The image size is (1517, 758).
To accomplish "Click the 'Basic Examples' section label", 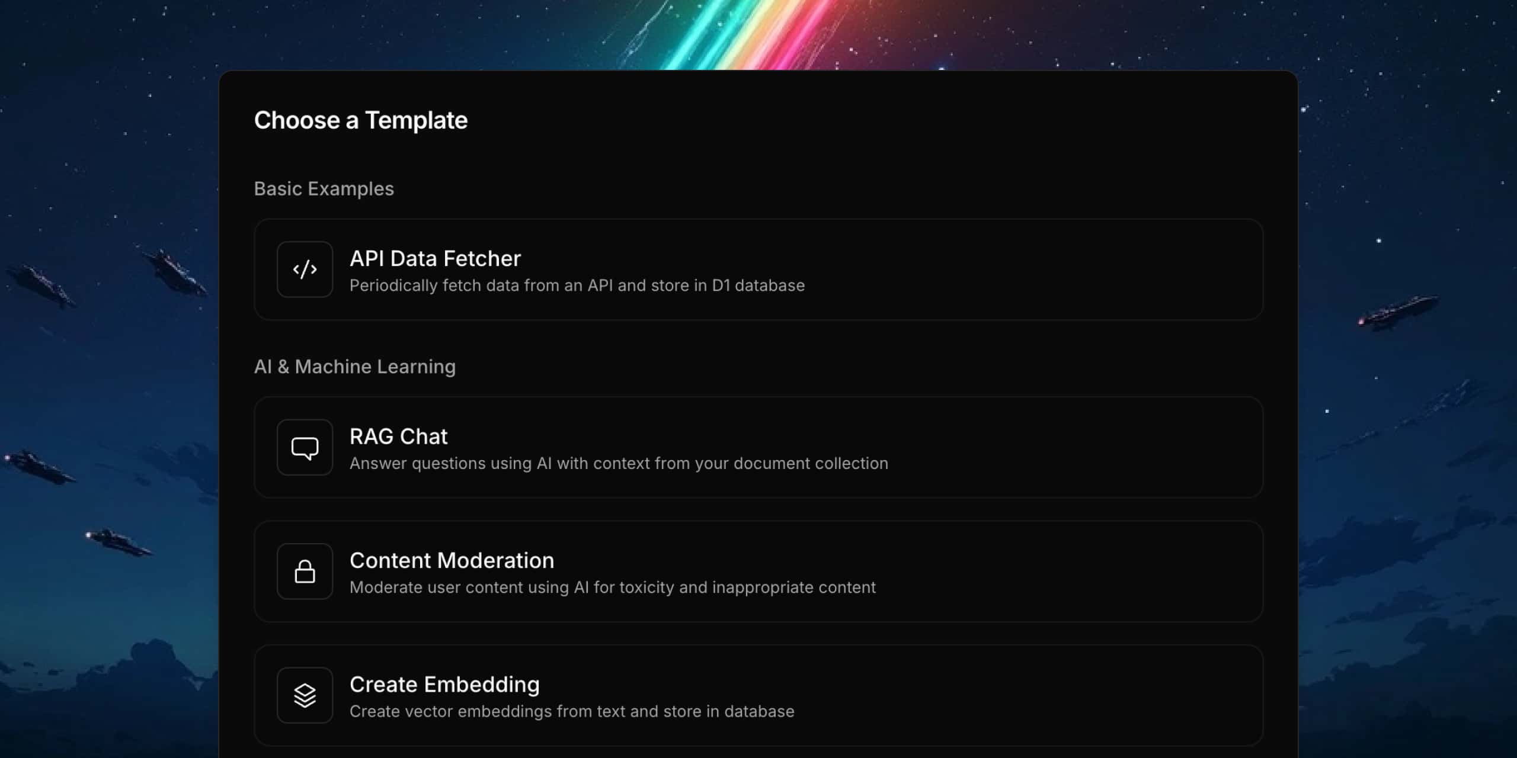I will tap(324, 189).
